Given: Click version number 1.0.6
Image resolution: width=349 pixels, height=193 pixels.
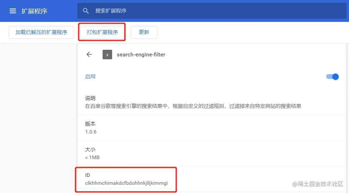Looking at the screenshot, I should click(x=91, y=132).
